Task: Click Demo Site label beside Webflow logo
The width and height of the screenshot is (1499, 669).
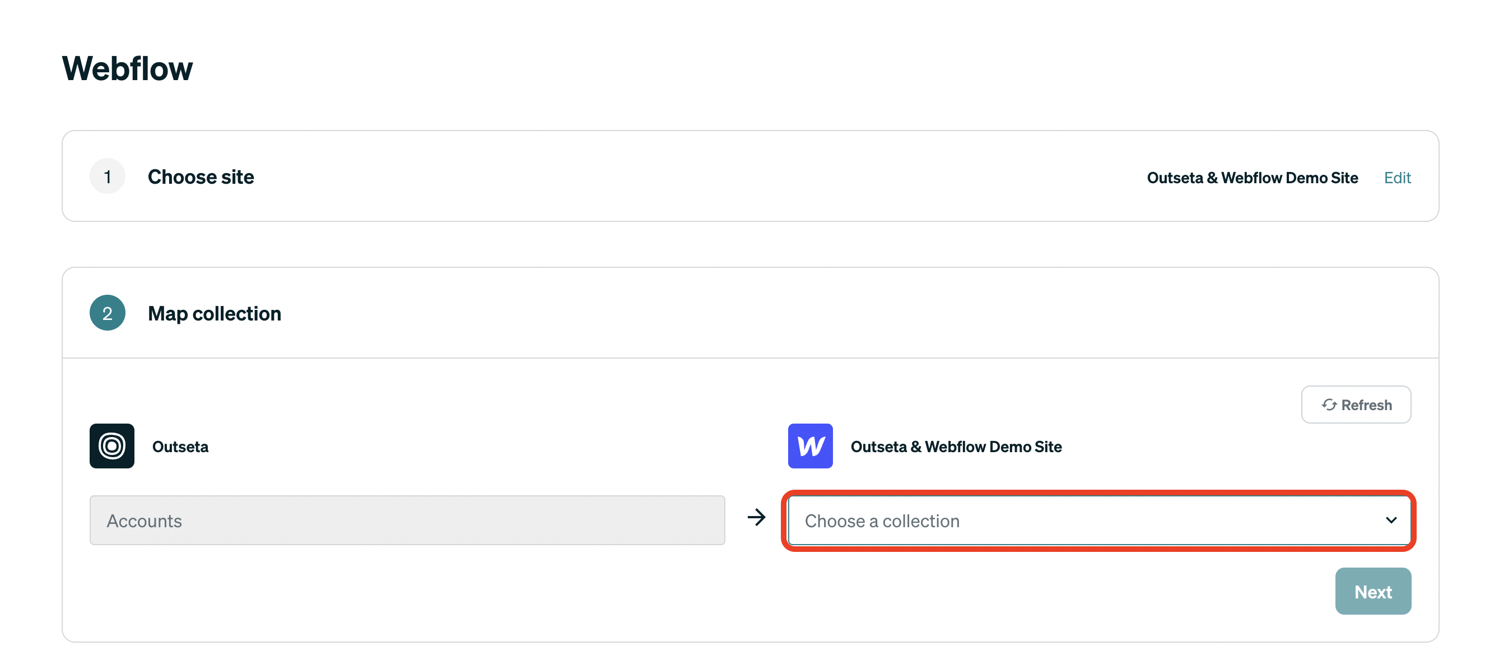Action: click(956, 447)
